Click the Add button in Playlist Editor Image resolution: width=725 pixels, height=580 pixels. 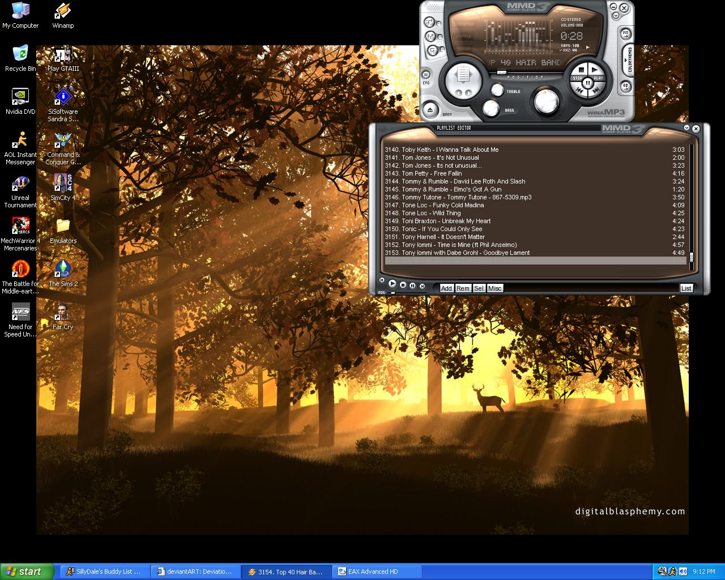[446, 288]
